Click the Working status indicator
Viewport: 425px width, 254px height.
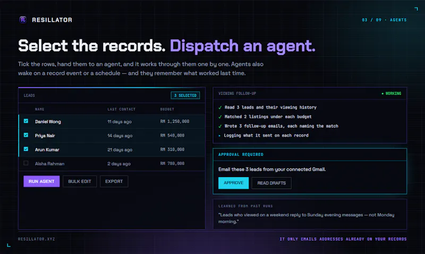pos(392,93)
